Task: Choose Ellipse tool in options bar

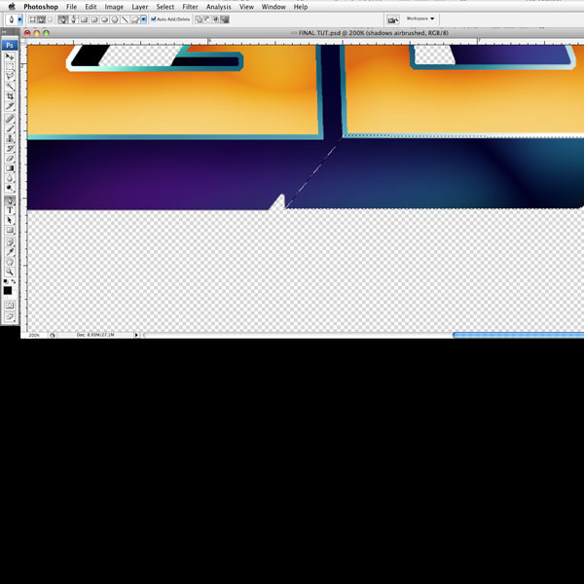Action: [104, 19]
